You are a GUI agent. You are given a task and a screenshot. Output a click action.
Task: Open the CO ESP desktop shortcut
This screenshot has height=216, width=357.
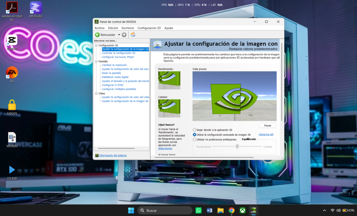12,172
